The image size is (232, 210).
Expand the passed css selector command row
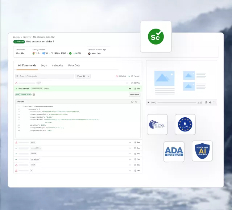[78, 159]
